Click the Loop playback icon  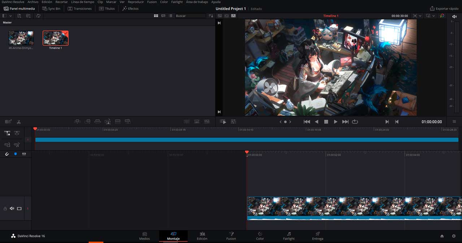[355, 122]
